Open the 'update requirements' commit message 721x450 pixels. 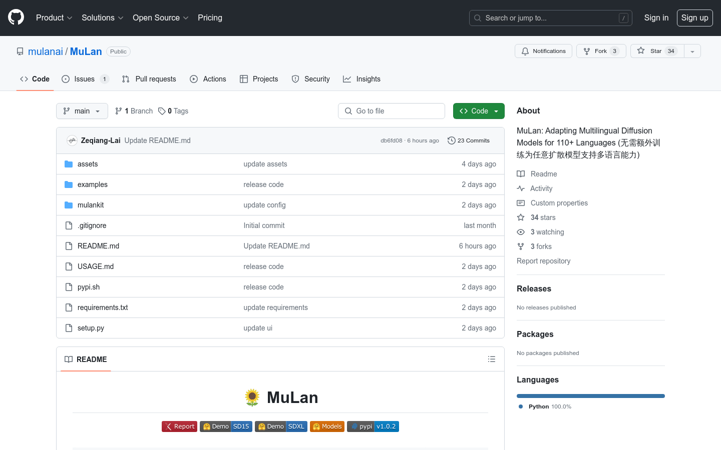click(275, 307)
